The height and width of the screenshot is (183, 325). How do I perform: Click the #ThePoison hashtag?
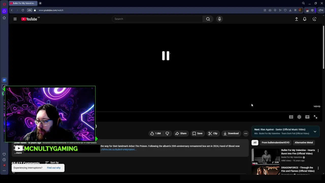pyautogui.click(x=90, y=143)
